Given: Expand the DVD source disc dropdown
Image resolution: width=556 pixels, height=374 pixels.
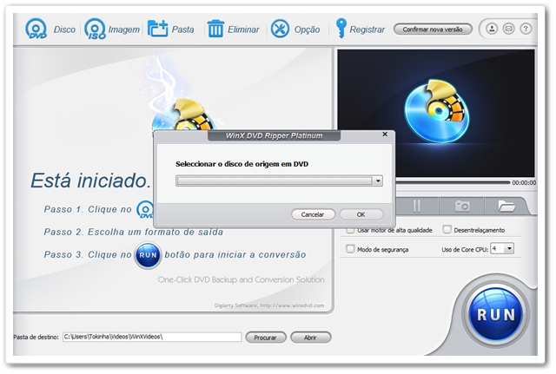Looking at the screenshot, I should point(378,181).
